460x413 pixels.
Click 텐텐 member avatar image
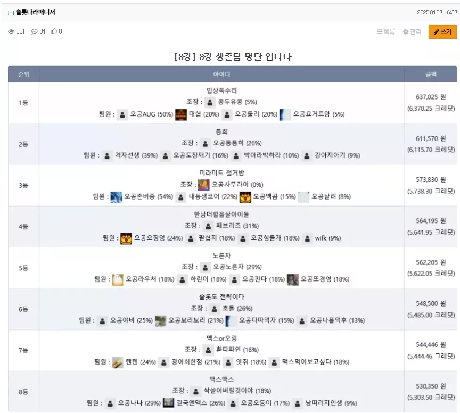(118, 362)
